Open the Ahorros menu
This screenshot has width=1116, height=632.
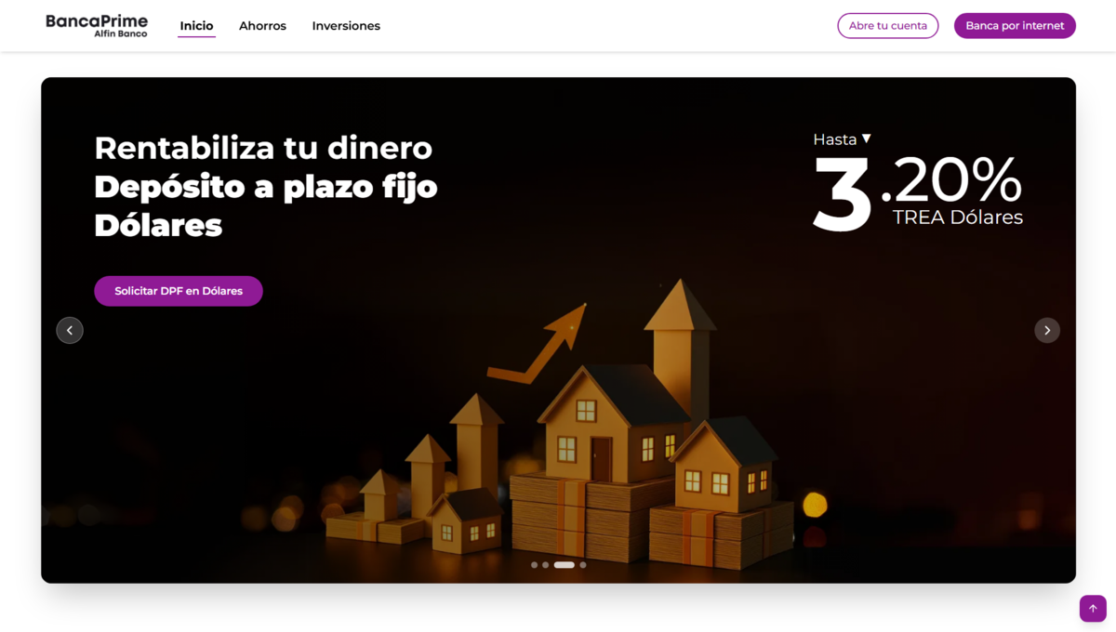click(x=262, y=26)
